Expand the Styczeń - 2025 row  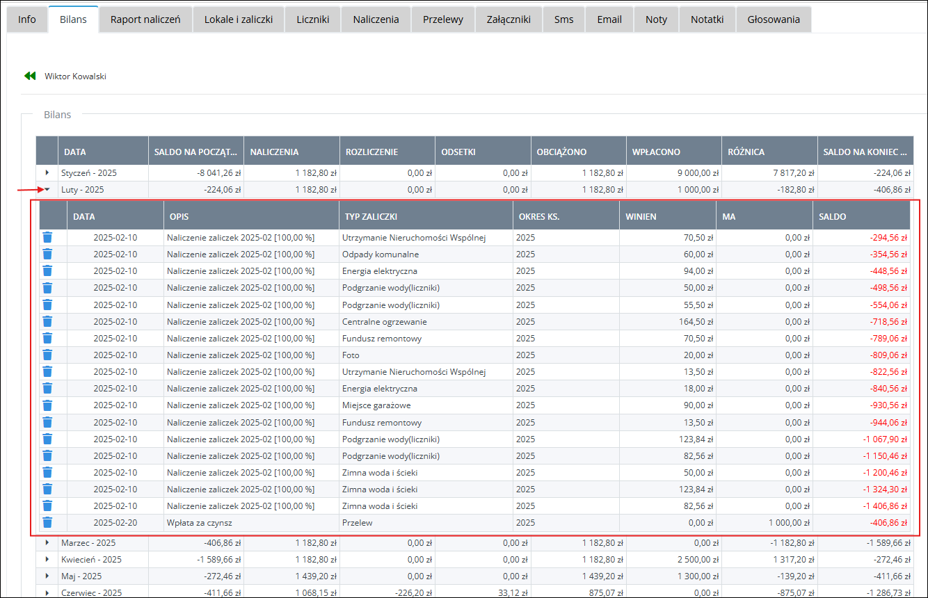point(47,172)
